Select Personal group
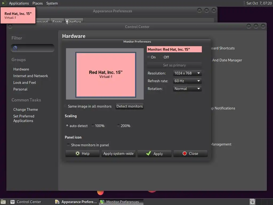Image resolution: width=273 pixels, height=205 pixels. [x=20, y=89]
